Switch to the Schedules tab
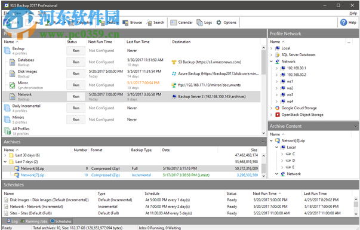This screenshot has height=230, width=360. (x=61, y=221)
